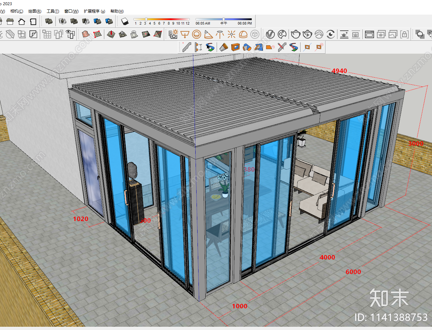Select the 4000 dimension label
Screen dimensions: 432x330
click(327, 257)
